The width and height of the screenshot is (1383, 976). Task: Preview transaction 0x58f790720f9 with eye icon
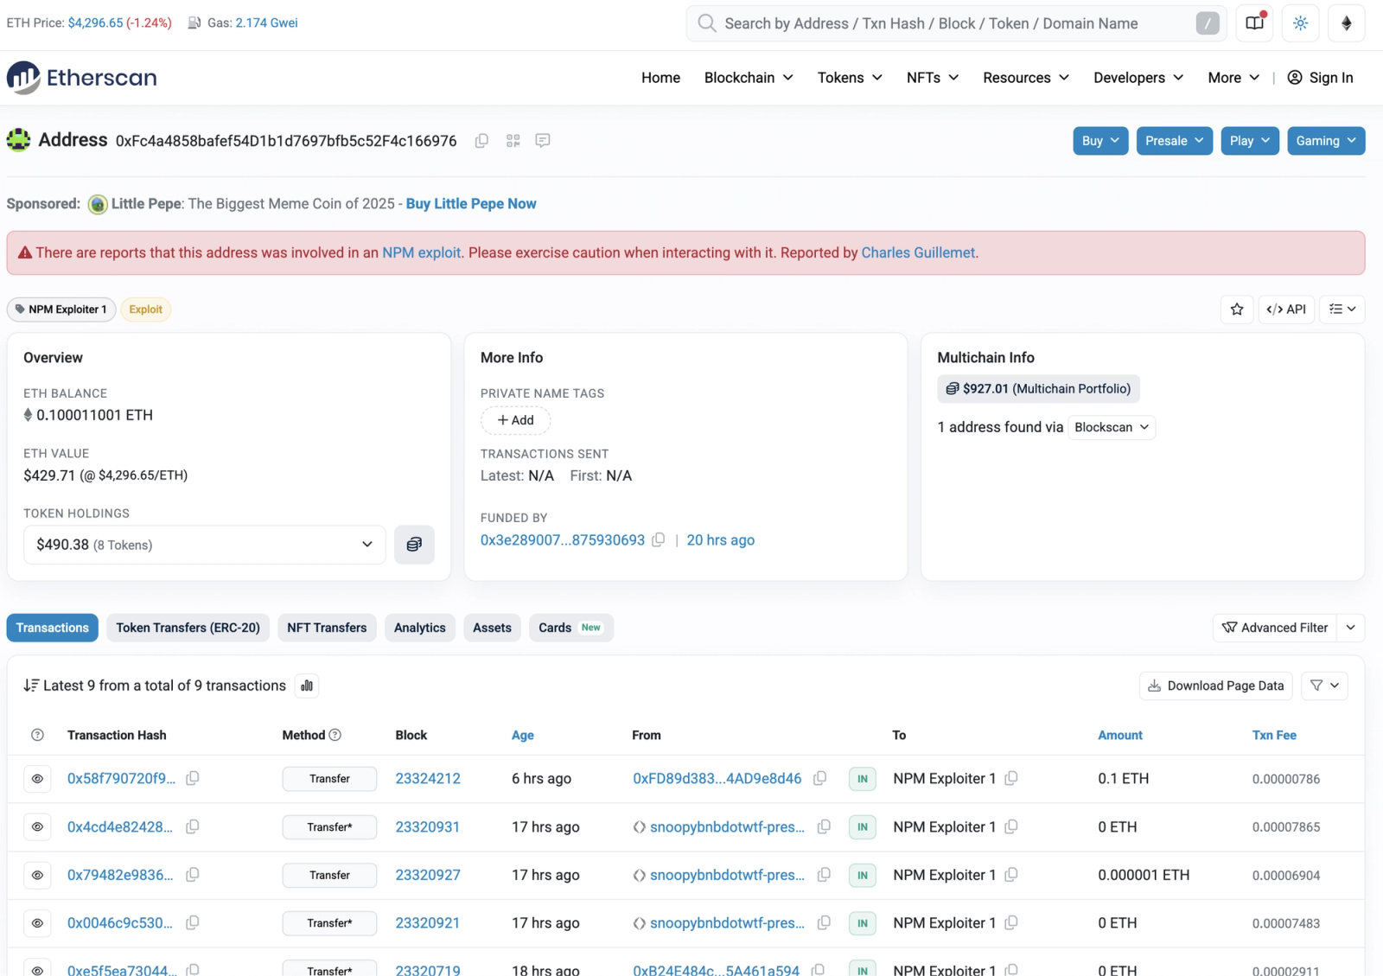coord(37,779)
